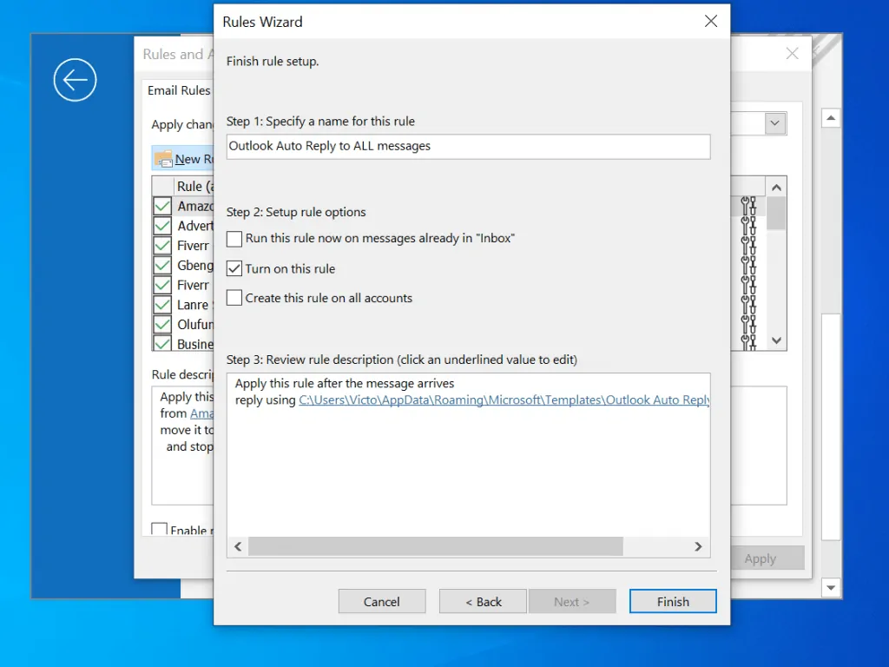Uncheck the Advert rule checkbox
The image size is (889, 667).
tap(161, 226)
